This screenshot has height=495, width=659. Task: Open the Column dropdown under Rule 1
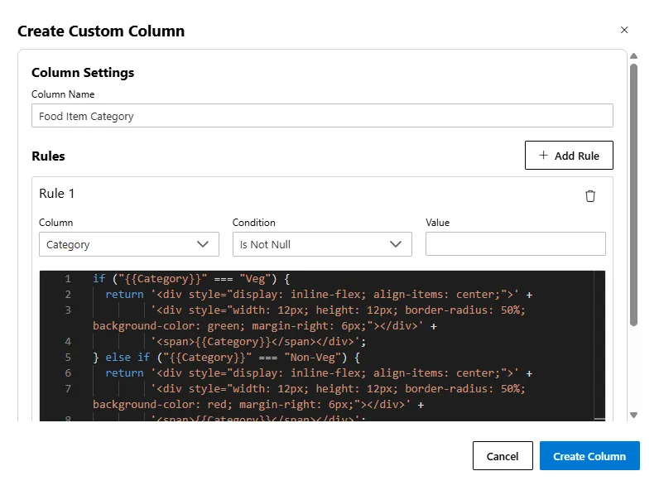(x=128, y=244)
